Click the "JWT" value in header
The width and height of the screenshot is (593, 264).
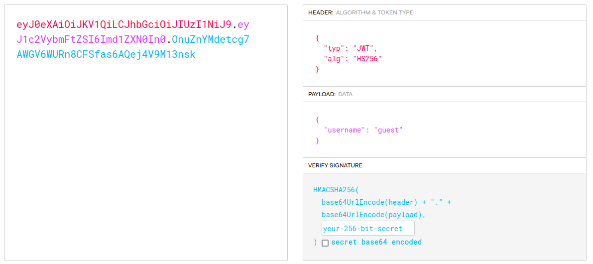click(x=365, y=48)
